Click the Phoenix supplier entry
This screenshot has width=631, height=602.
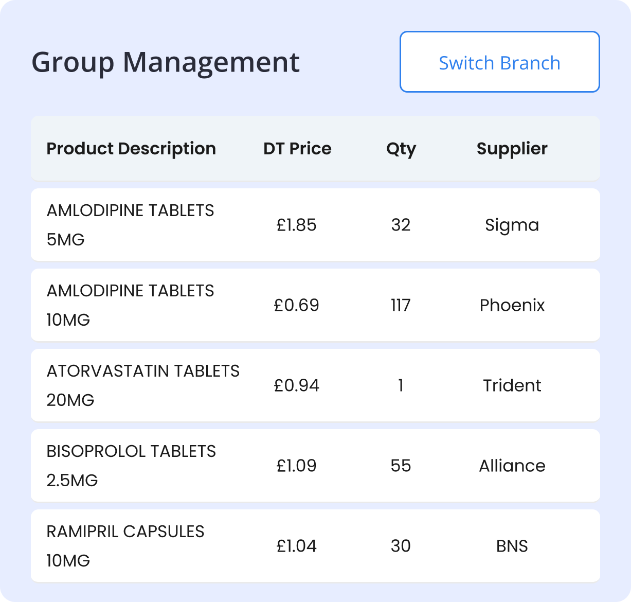coord(512,305)
